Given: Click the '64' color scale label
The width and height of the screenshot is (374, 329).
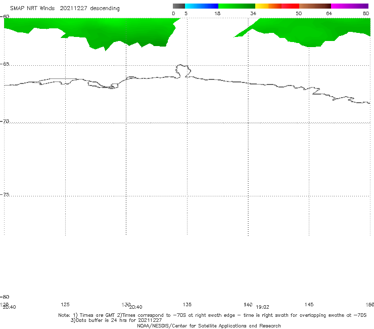Looking at the screenshot, I should click(329, 13).
